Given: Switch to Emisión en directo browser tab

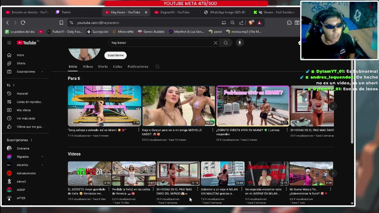Looking at the screenshot, I should point(27,12).
